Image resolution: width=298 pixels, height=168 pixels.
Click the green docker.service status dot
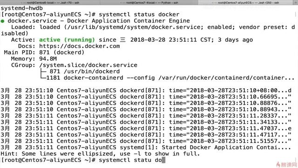tap(2, 21)
